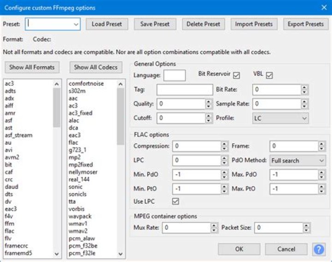The image size is (332, 262).
Task: Decrease Packet Size with down arrow
Action: [x=306, y=230]
